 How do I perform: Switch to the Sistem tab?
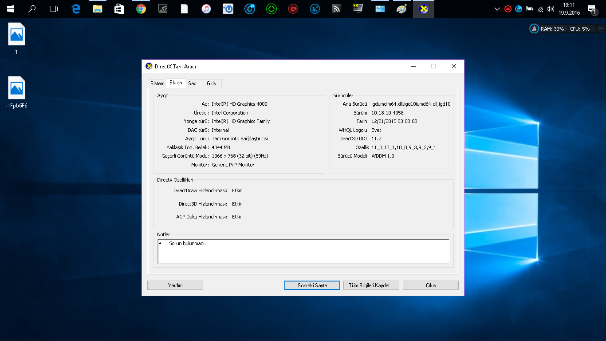tap(157, 83)
